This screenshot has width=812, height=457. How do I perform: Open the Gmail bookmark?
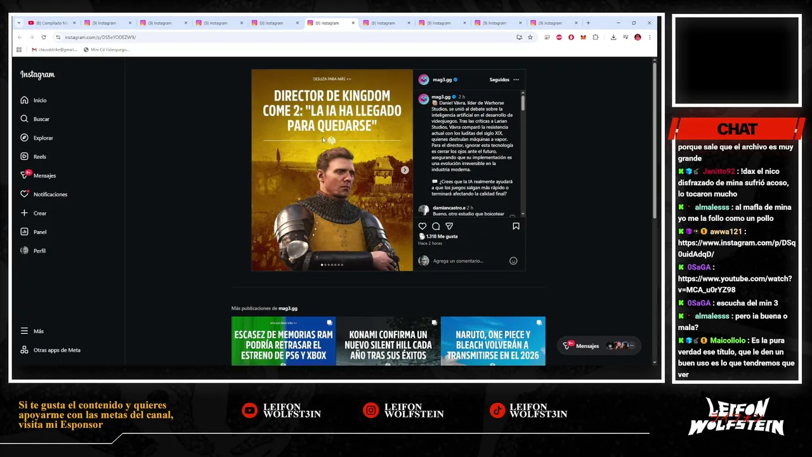click(54, 50)
